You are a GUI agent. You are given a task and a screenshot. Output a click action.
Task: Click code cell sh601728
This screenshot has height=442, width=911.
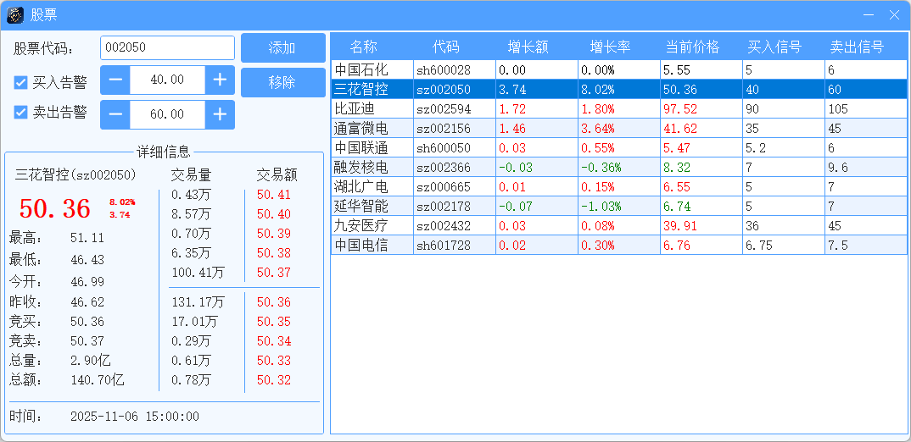pos(455,245)
